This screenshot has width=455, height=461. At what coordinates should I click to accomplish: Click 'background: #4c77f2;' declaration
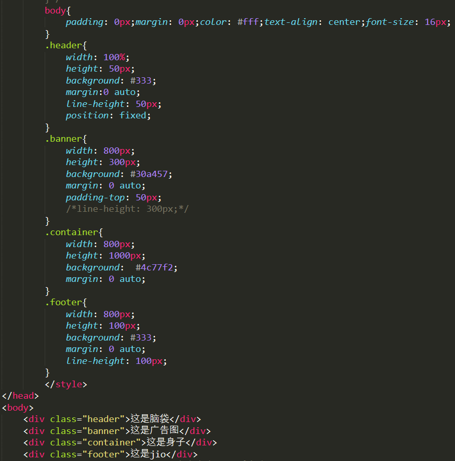pos(122,267)
